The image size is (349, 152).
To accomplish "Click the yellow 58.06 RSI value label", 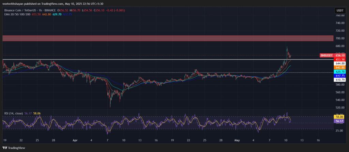I will pos(340,116).
